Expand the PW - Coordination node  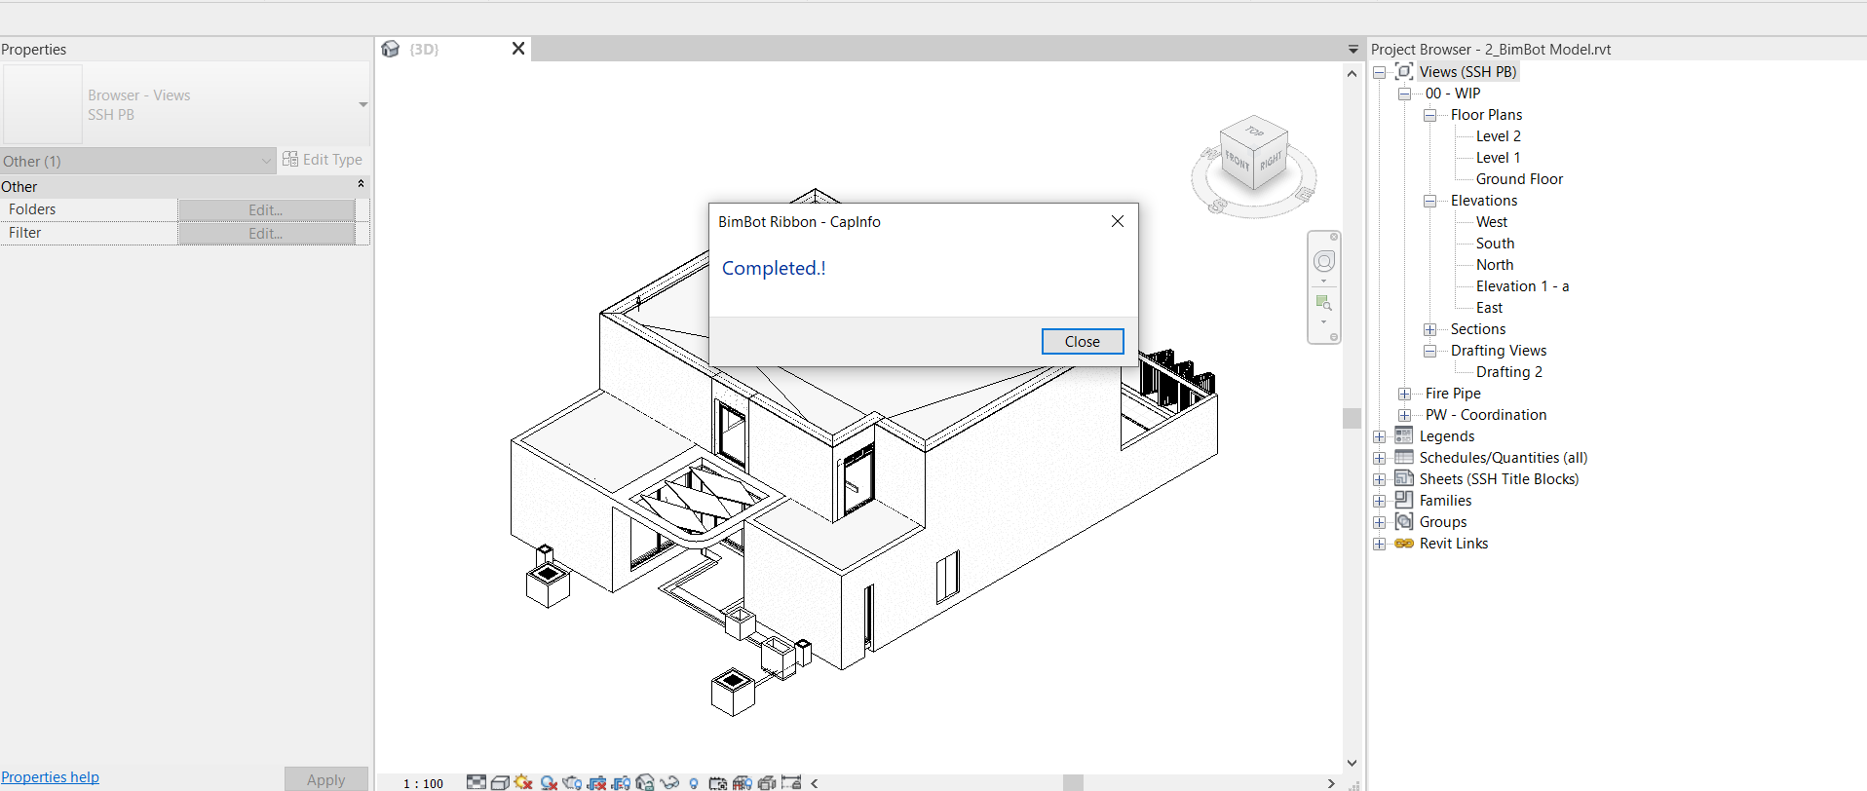[1405, 415]
